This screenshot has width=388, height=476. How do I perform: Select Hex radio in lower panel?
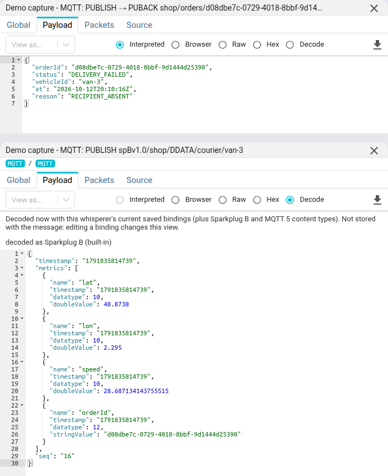[257, 200]
